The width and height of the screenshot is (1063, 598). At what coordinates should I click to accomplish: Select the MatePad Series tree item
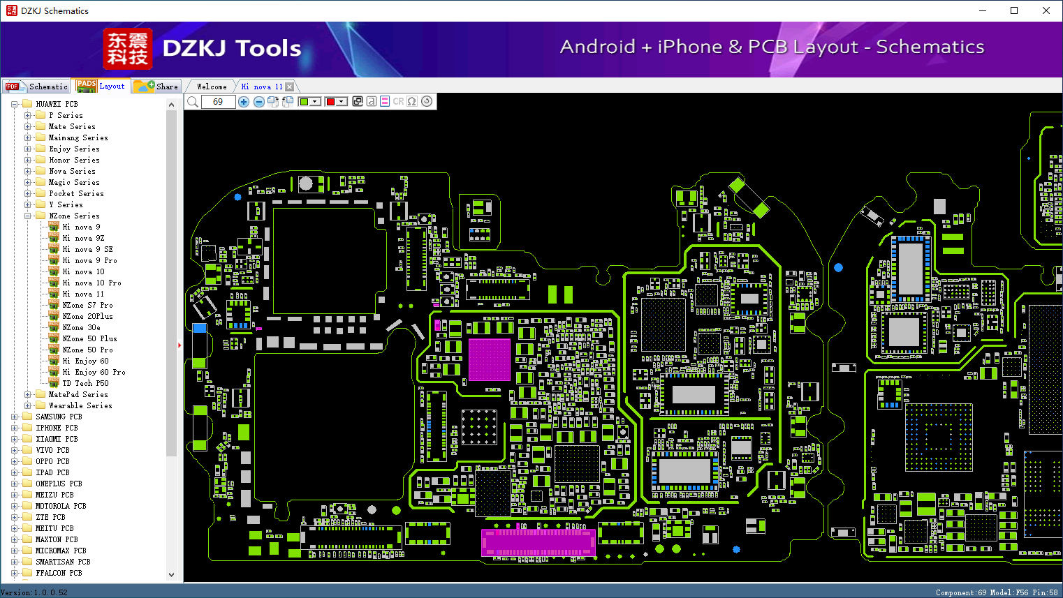(x=78, y=394)
